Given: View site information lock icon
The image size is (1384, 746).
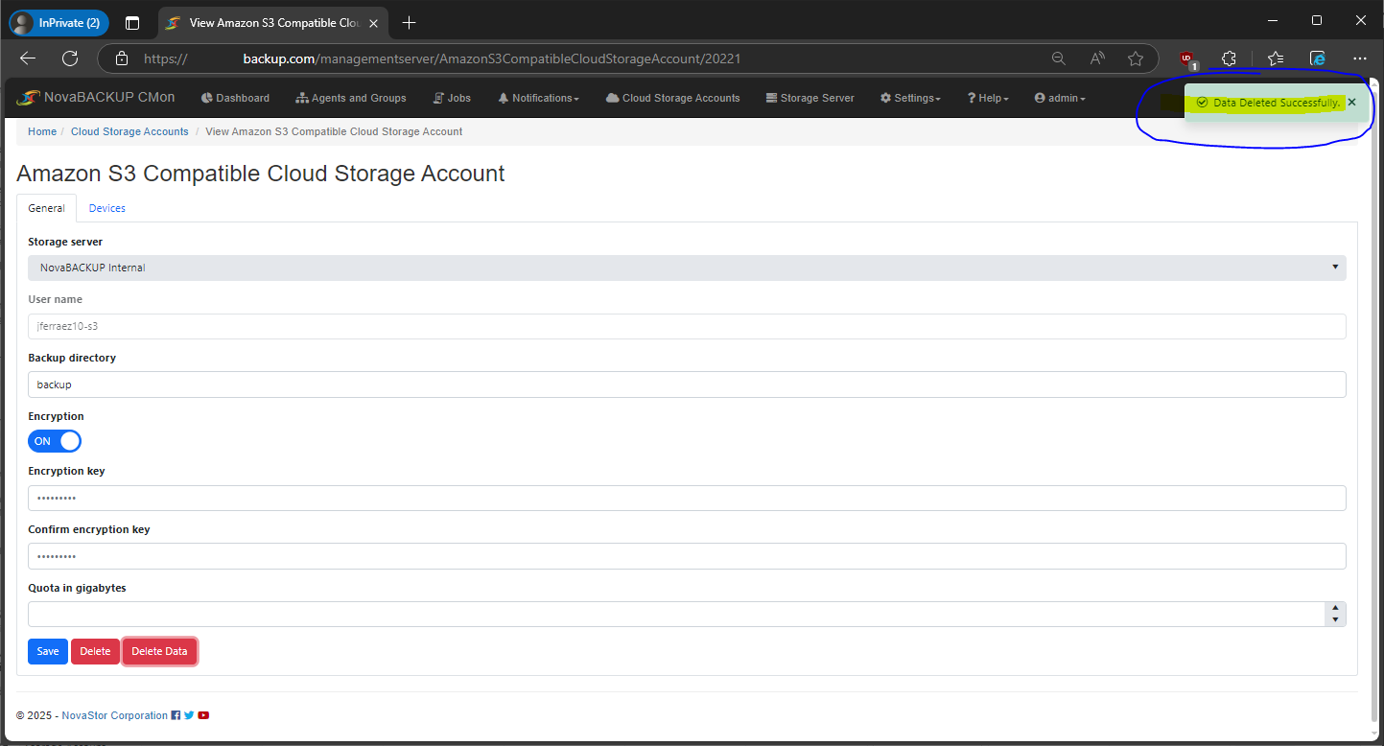Looking at the screenshot, I should [x=121, y=58].
